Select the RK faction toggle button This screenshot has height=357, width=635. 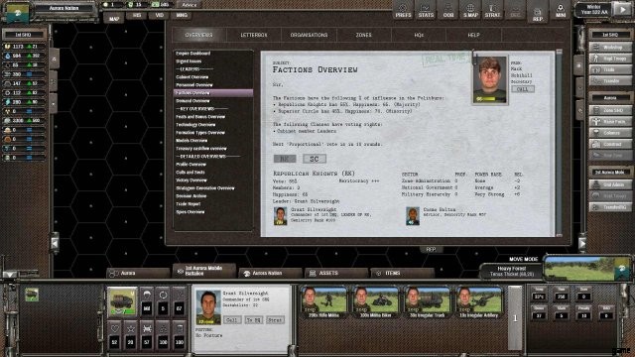coord(285,159)
